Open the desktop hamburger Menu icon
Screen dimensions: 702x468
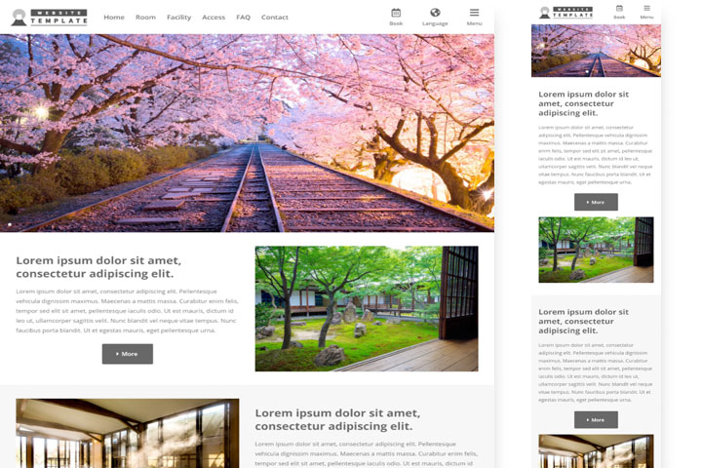474,14
